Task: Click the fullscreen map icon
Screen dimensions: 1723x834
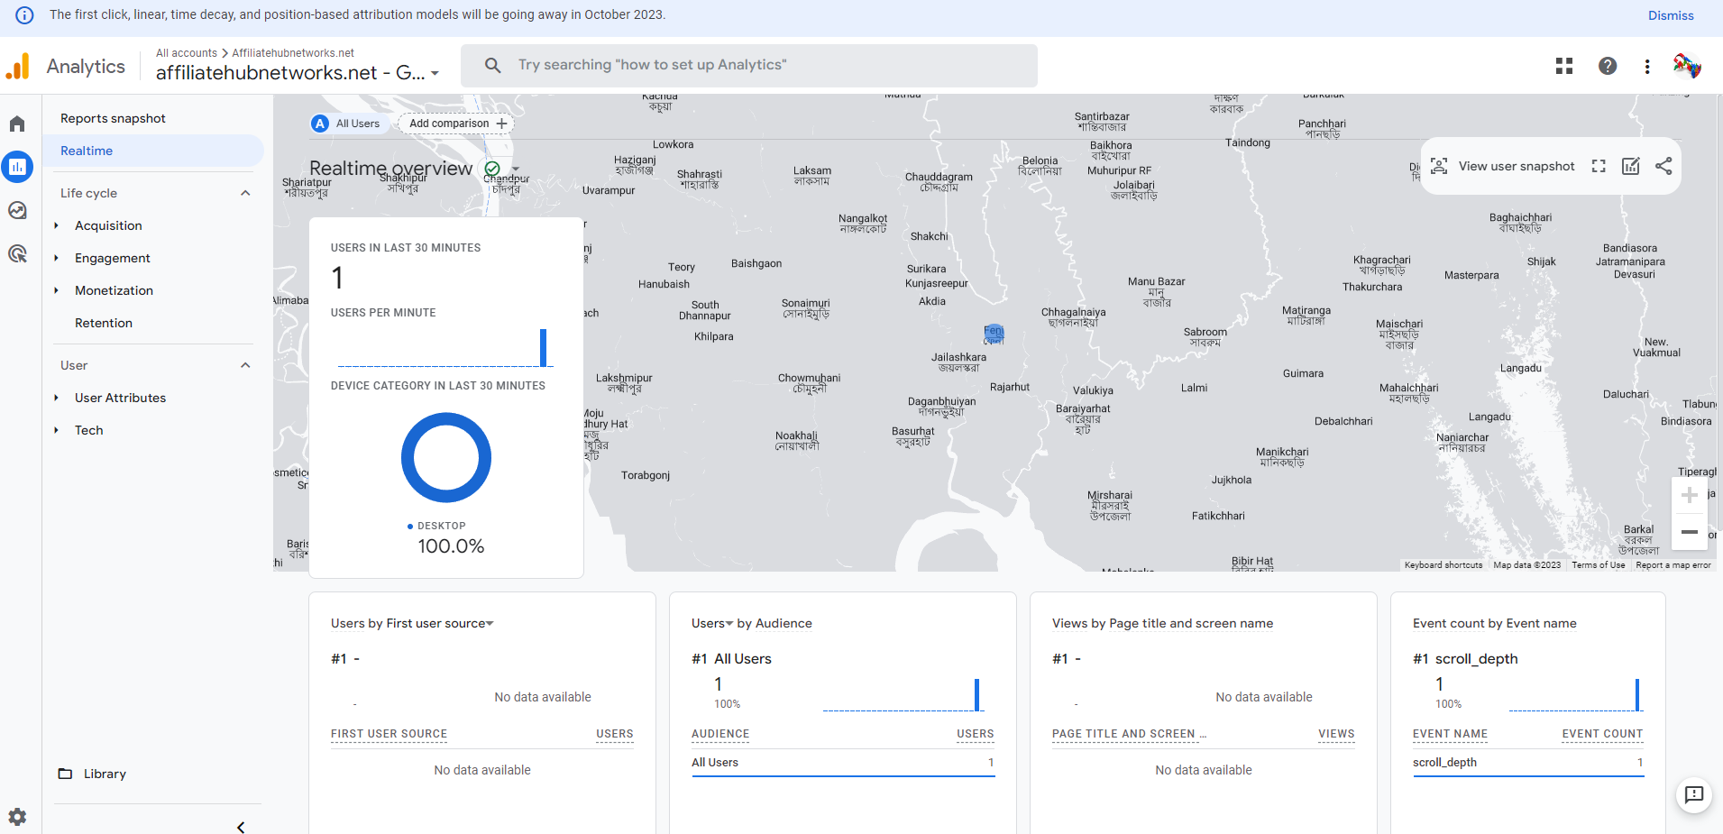Action: click(1599, 166)
